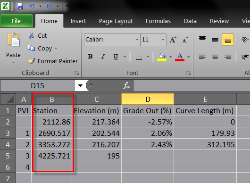Open the Clipboard dialog launcher
The width and height of the screenshot is (250, 183).
(77, 73)
